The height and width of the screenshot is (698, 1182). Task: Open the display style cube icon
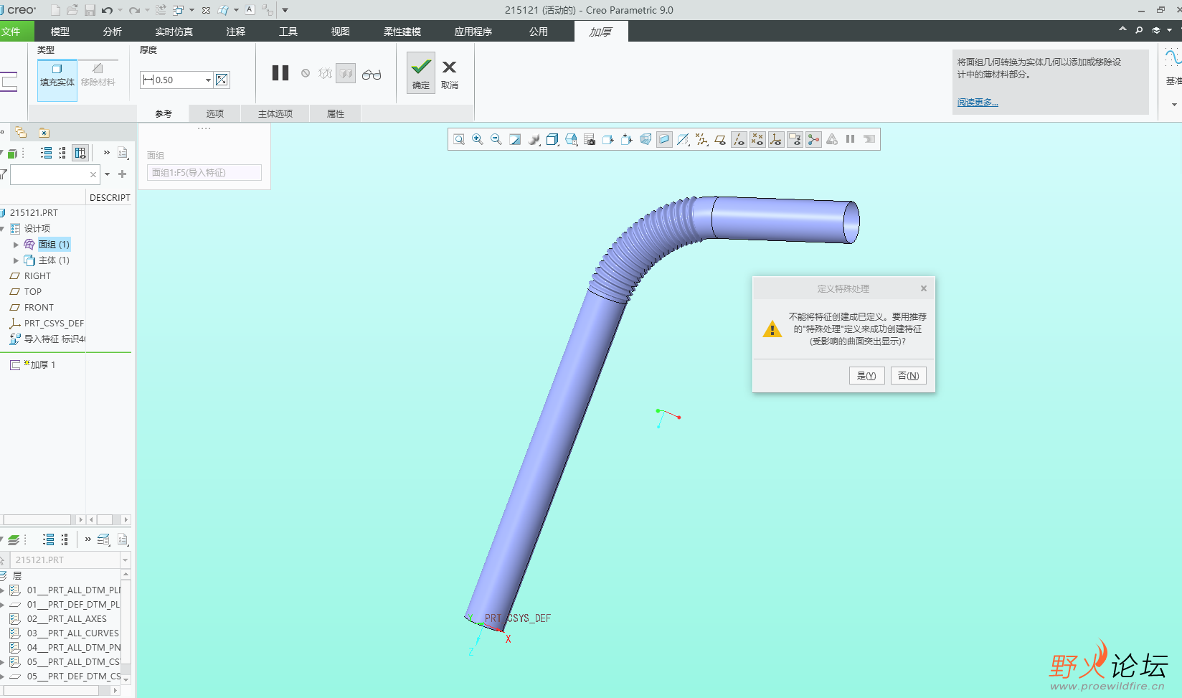[x=552, y=139]
